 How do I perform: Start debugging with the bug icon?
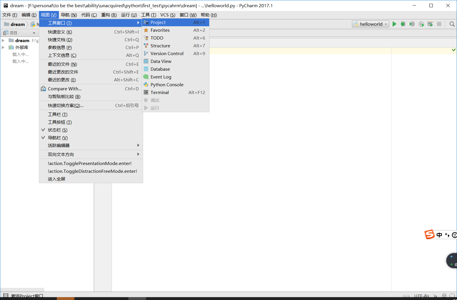click(403, 24)
